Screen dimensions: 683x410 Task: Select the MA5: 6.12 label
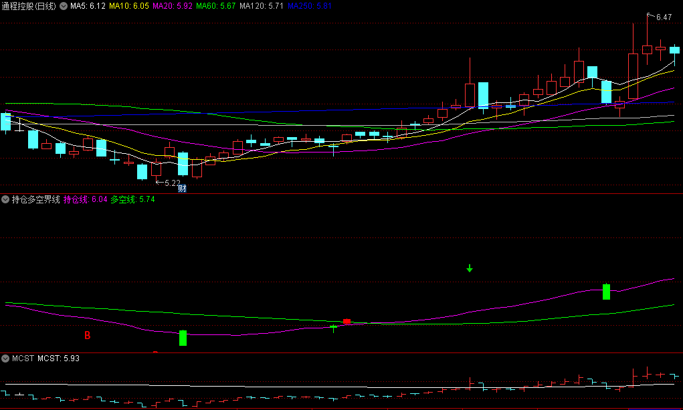coord(88,6)
